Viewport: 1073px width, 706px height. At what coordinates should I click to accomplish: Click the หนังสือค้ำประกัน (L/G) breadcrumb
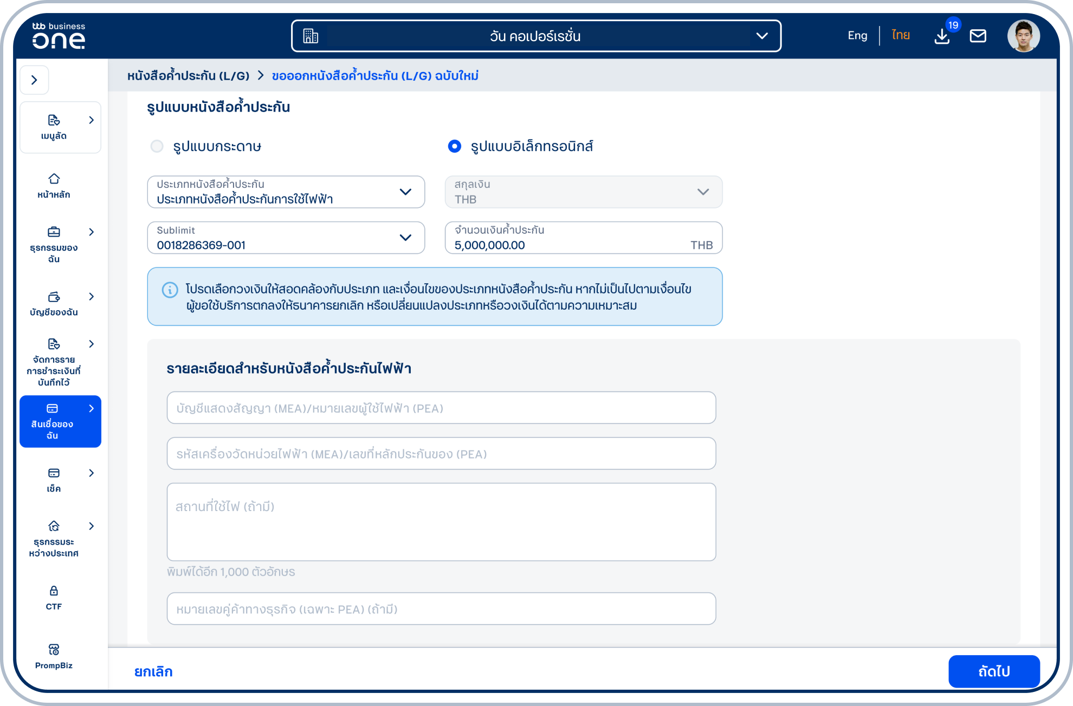[188, 76]
